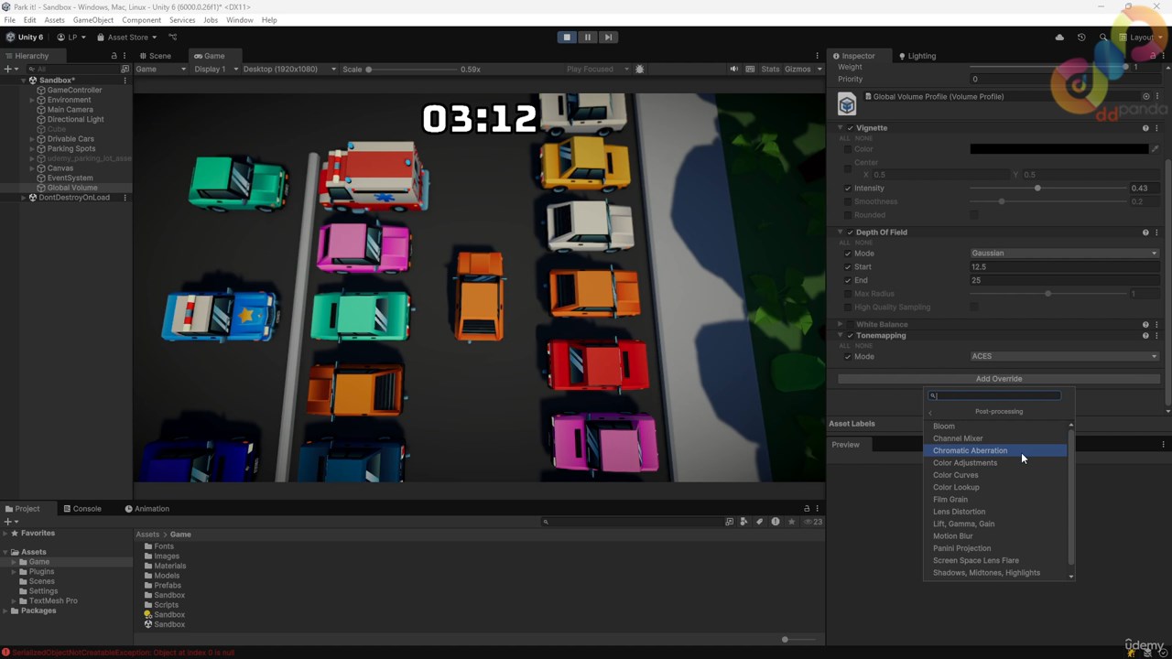
Task: Disable the Depth Of Field checkbox
Action: [851, 232]
